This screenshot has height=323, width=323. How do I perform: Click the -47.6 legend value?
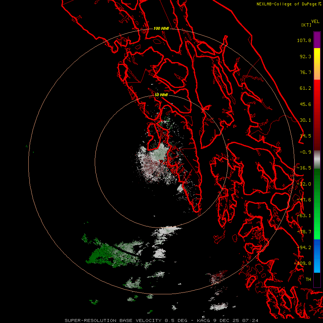pyautogui.click(x=304, y=200)
